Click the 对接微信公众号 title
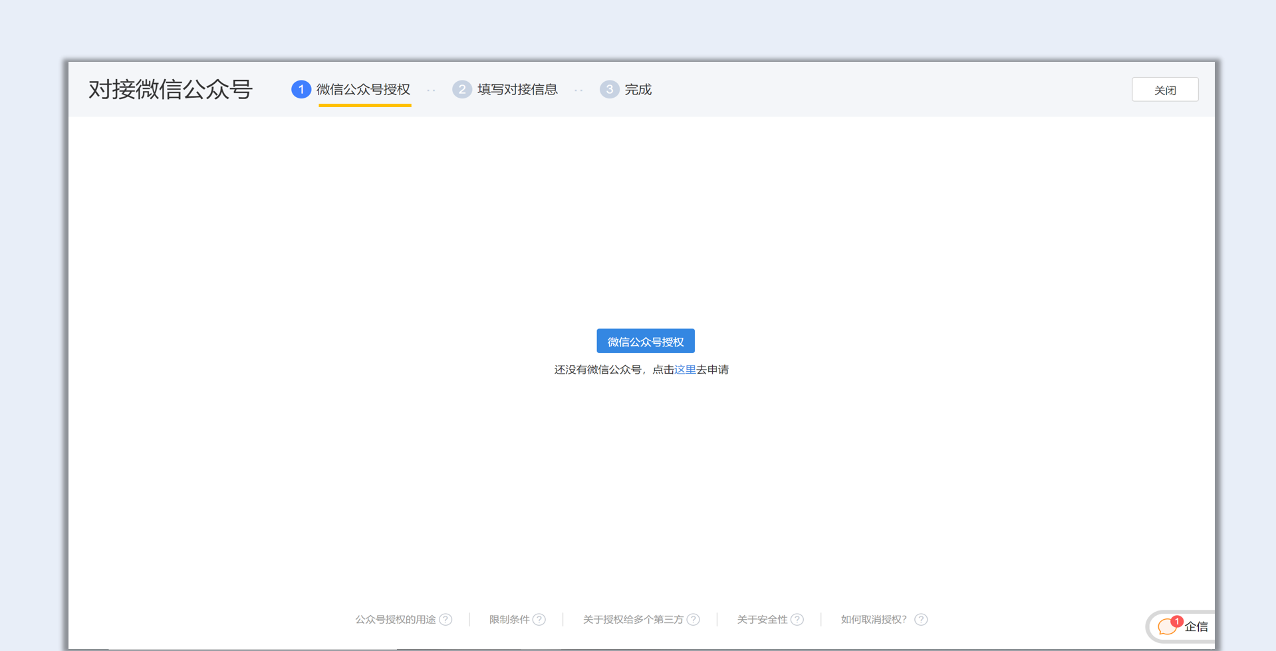 [171, 89]
